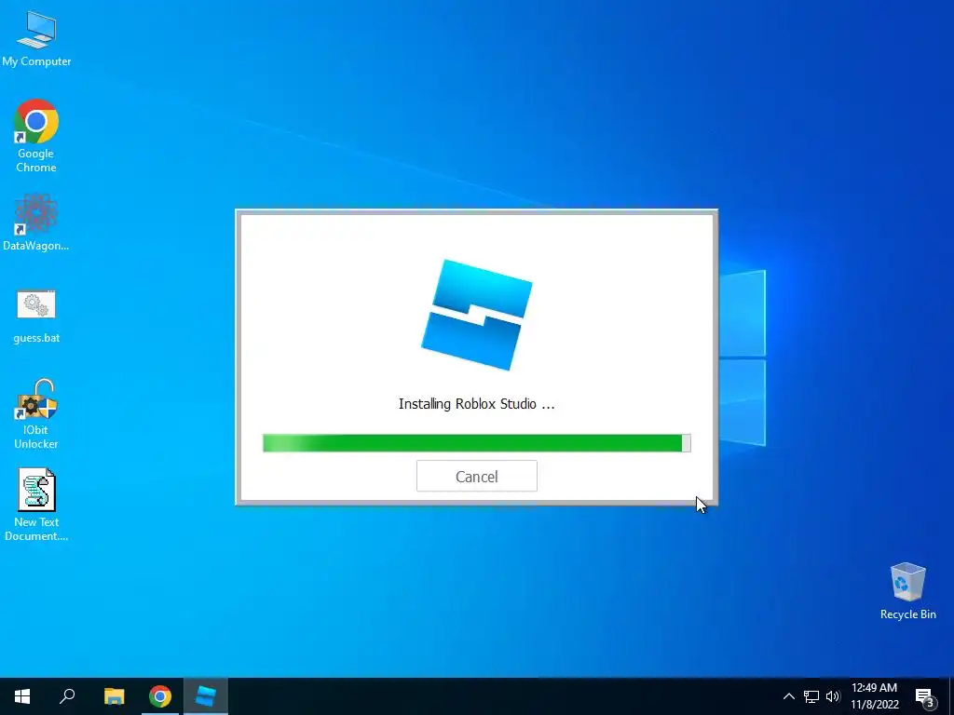Show hidden system tray icons

788,696
